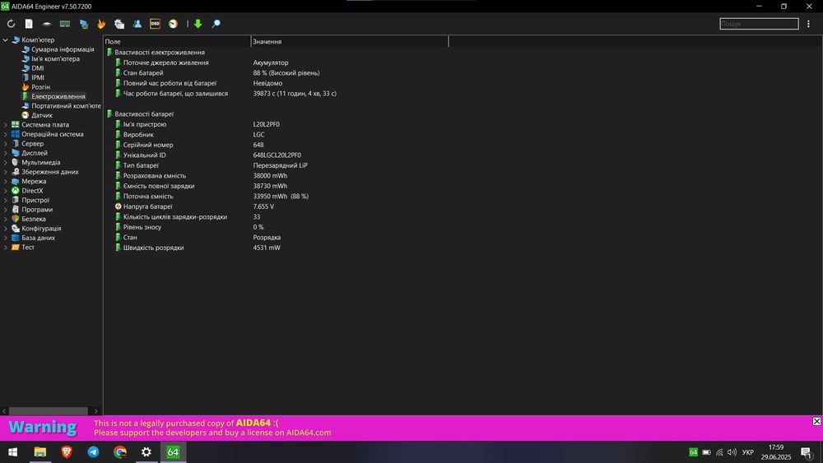
Task: Open Telegram from taskbar
Action: tap(94, 452)
